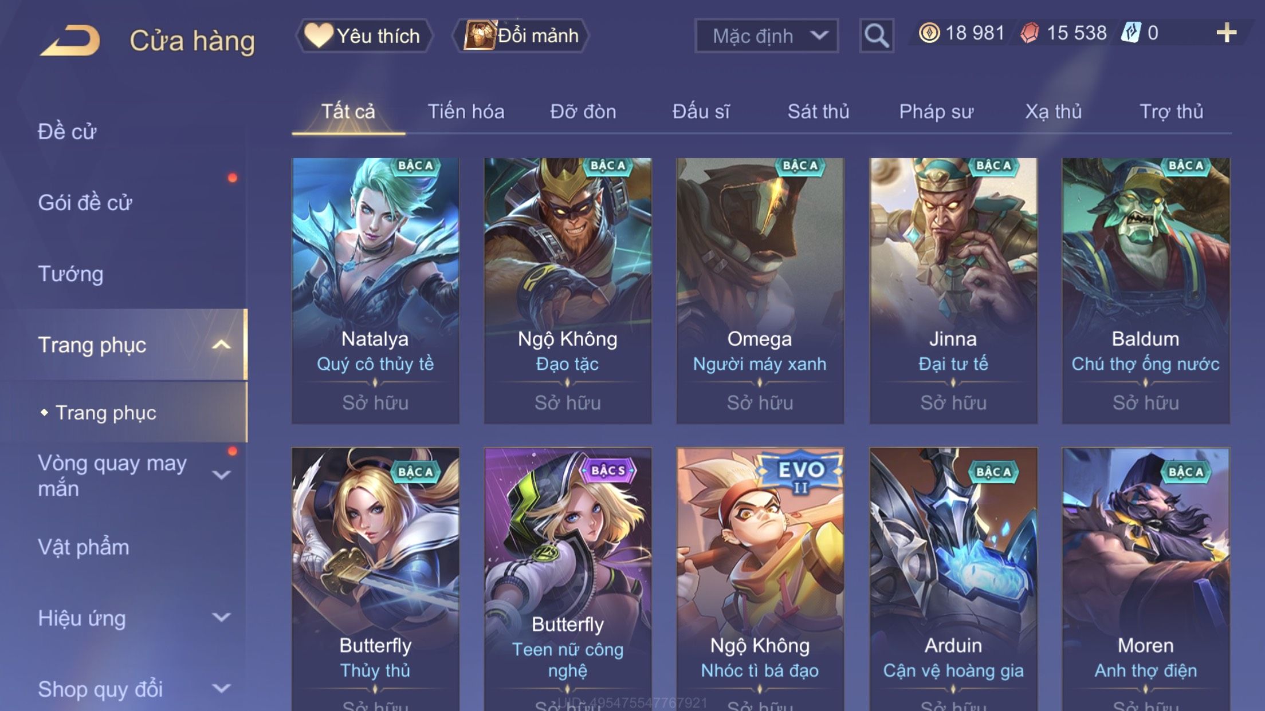Viewport: 1265px width, 711px height.
Task: Select the Pháp sư tab
Action: 936,111
